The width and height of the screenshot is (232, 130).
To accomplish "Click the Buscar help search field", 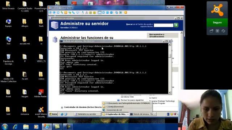I will pos(163,25).
